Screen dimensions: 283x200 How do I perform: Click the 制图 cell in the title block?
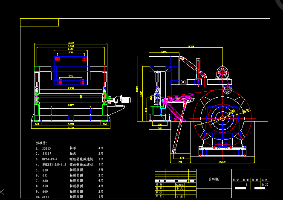click(x=159, y=188)
